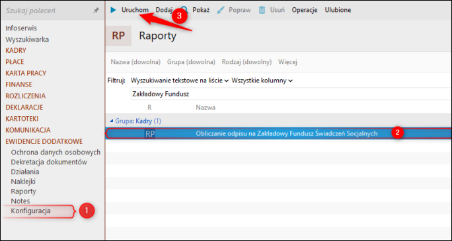Click the Nazwa (dowolna) filter
Image resolution: width=452 pixels, height=241 pixels.
(x=135, y=62)
